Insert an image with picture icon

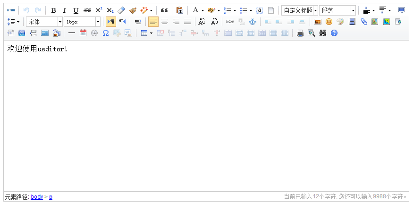(317, 22)
